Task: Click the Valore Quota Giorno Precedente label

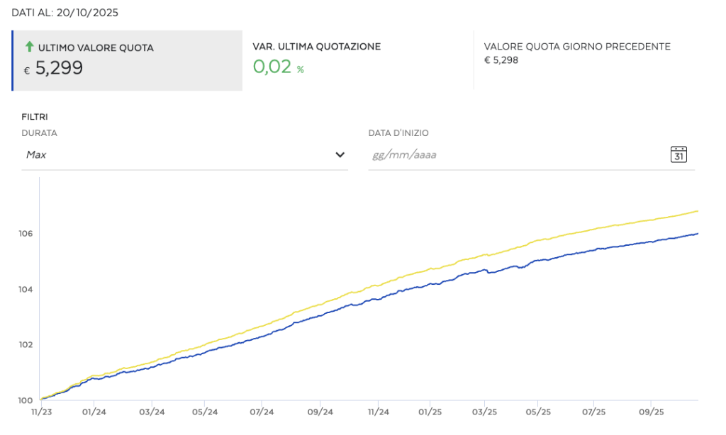Action: point(577,47)
